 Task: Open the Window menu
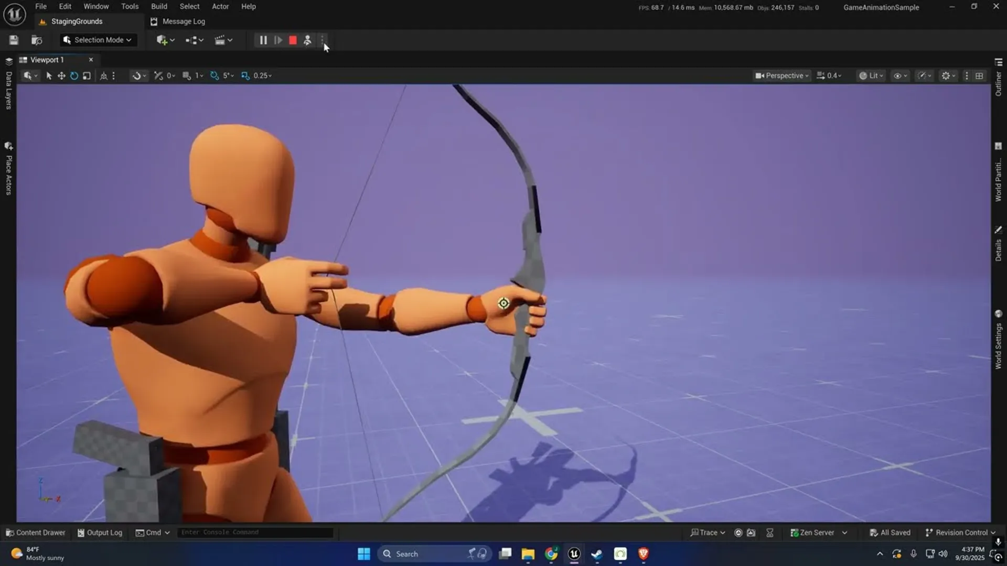tap(95, 6)
